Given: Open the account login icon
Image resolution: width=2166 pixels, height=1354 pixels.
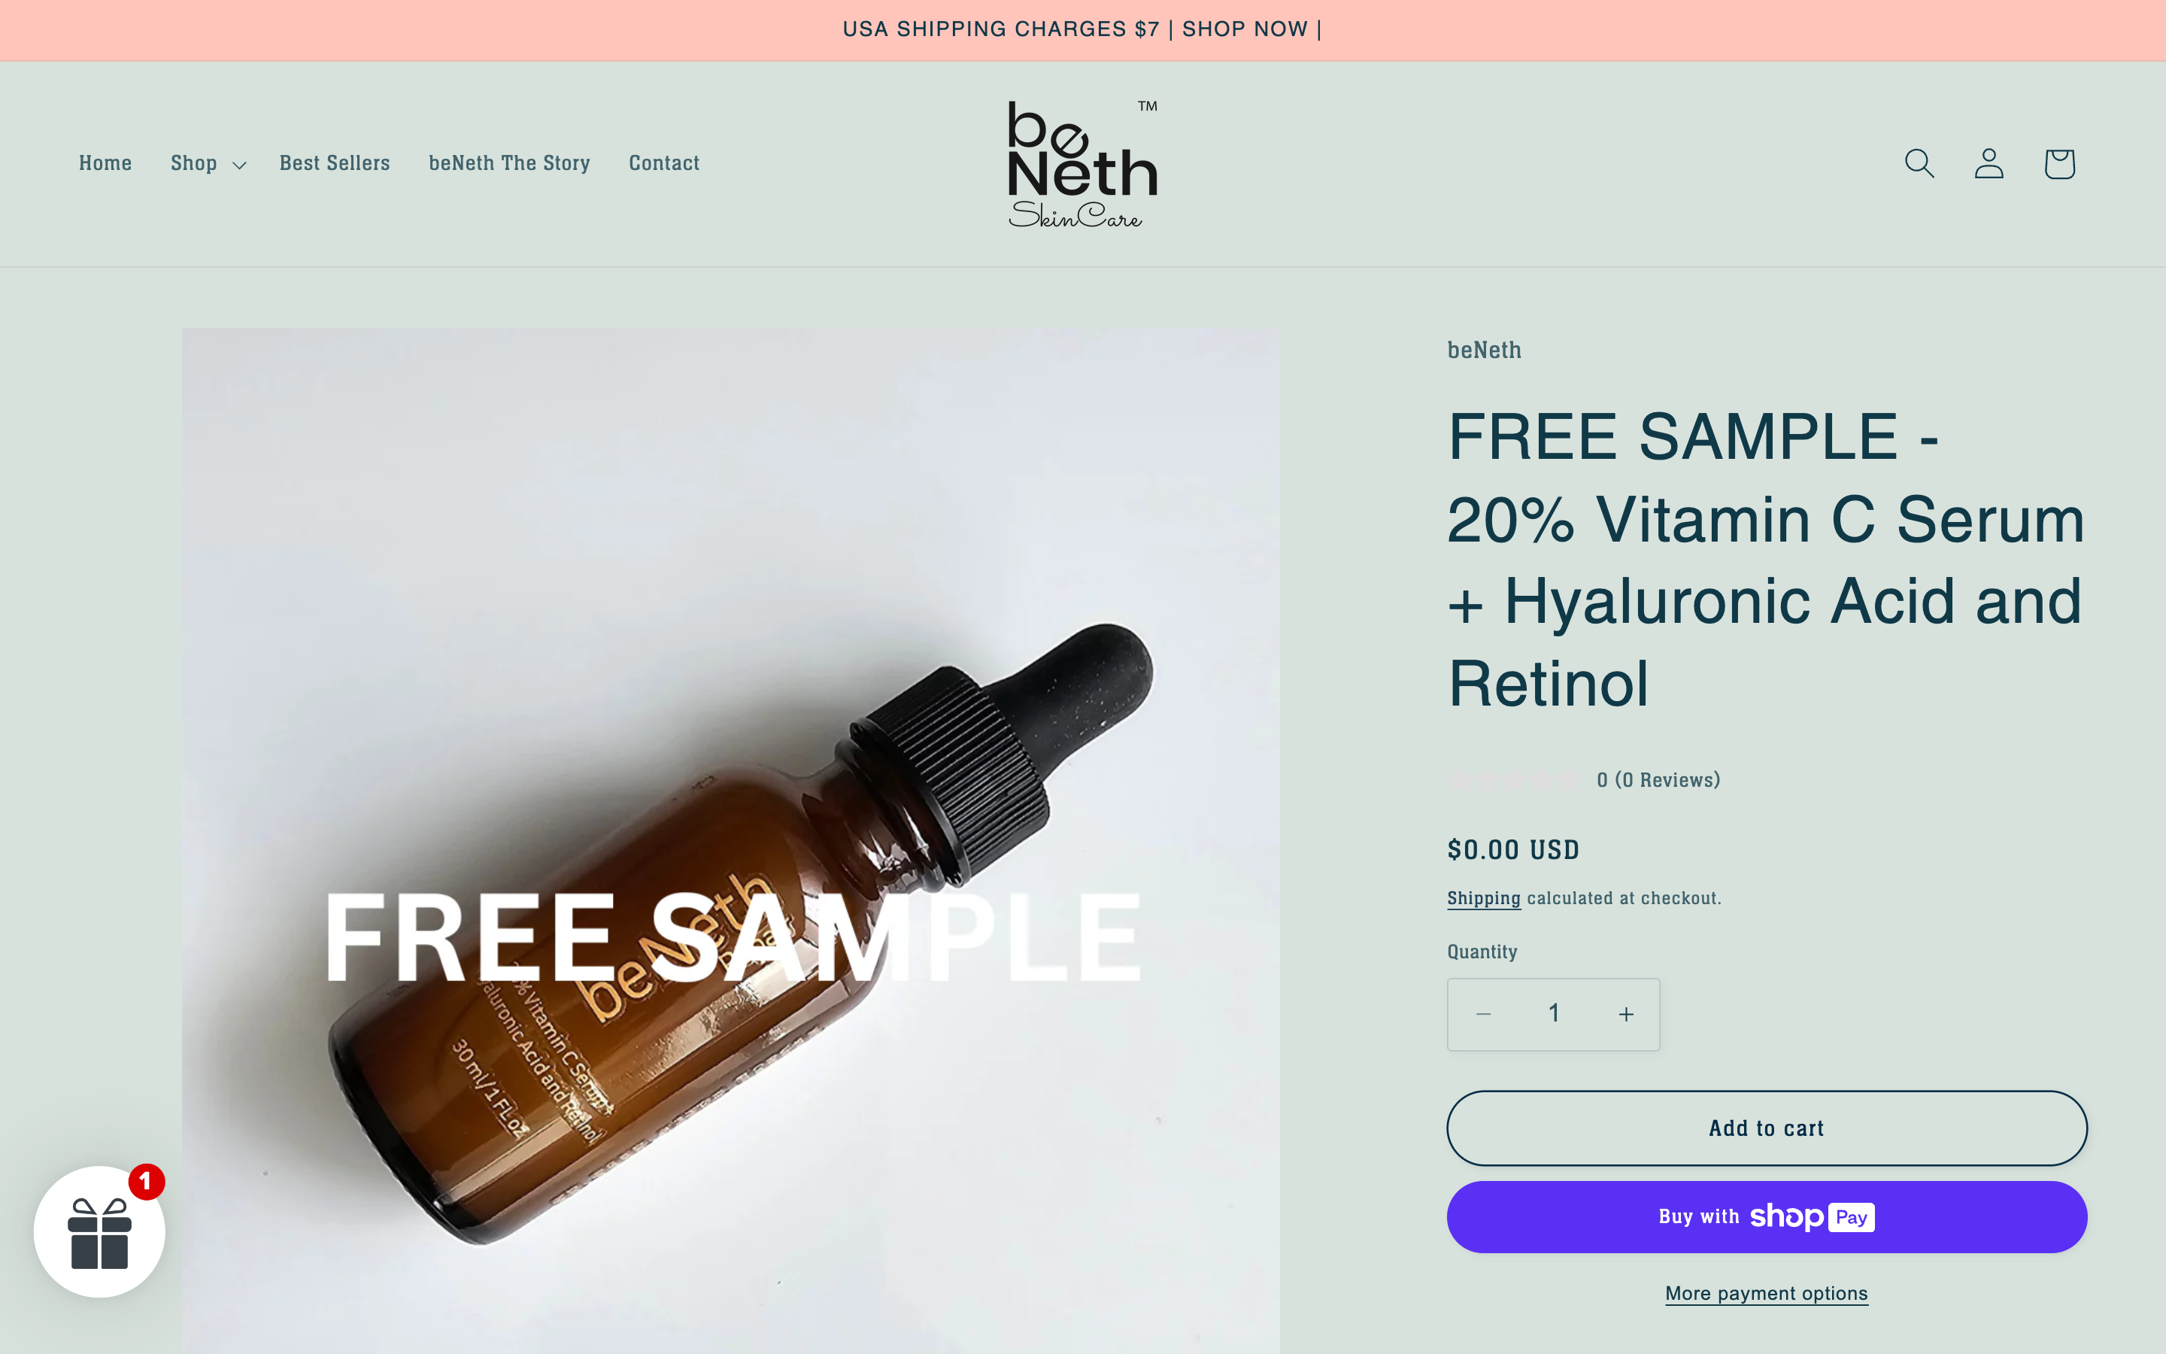Looking at the screenshot, I should (x=1989, y=163).
